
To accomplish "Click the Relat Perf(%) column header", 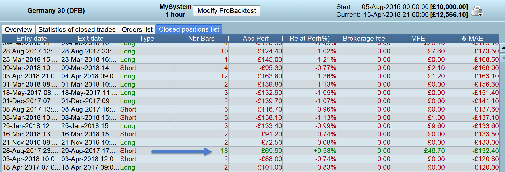I will click(310, 39).
